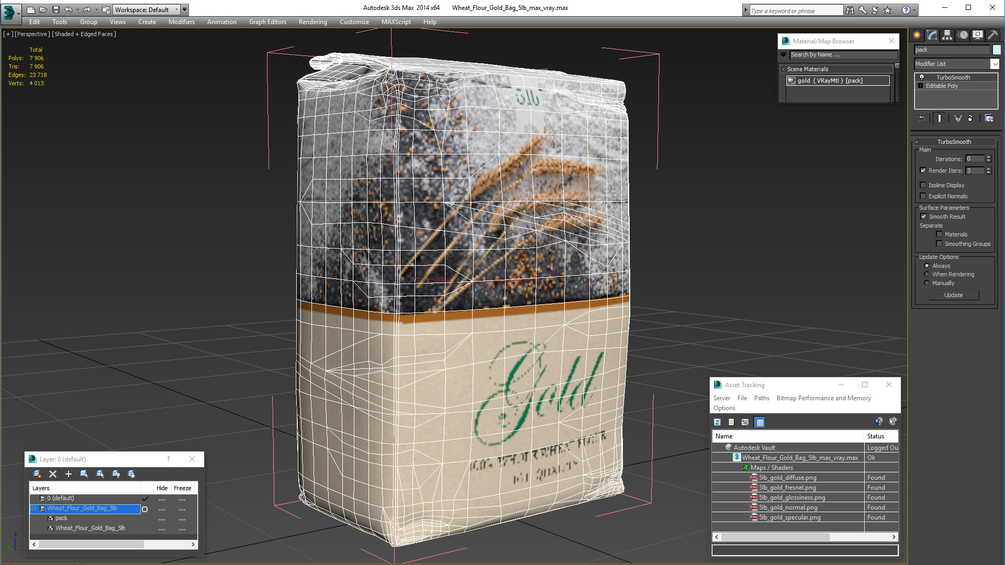Click the pack object name field
The height and width of the screenshot is (565, 1005).
click(952, 50)
